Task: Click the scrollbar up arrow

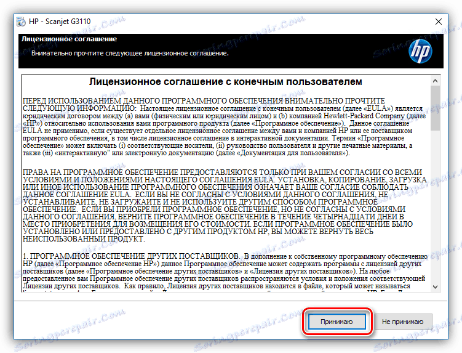Action: coord(435,81)
